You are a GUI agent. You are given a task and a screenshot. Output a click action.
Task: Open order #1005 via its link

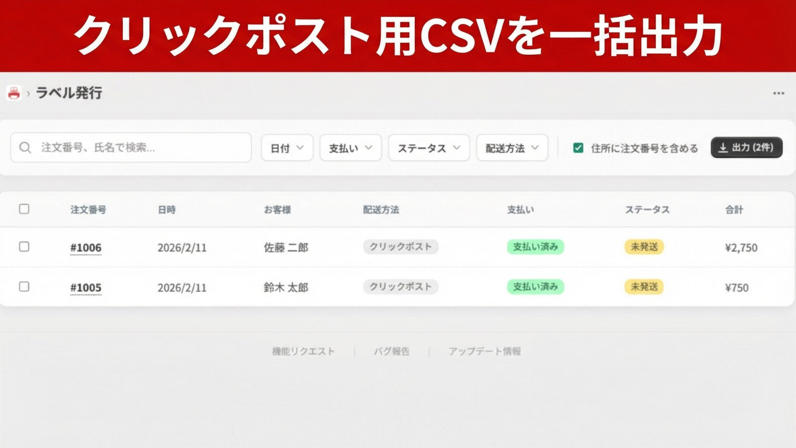(x=85, y=287)
